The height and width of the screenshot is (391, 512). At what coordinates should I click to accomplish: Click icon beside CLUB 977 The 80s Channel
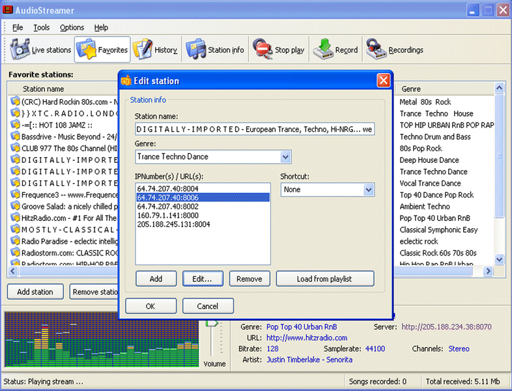15,148
